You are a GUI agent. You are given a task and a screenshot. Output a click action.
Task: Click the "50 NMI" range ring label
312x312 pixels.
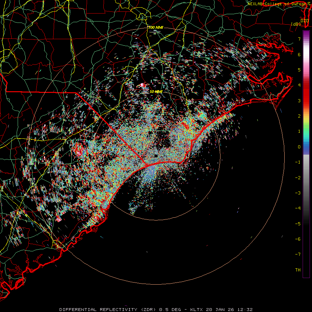(156, 92)
